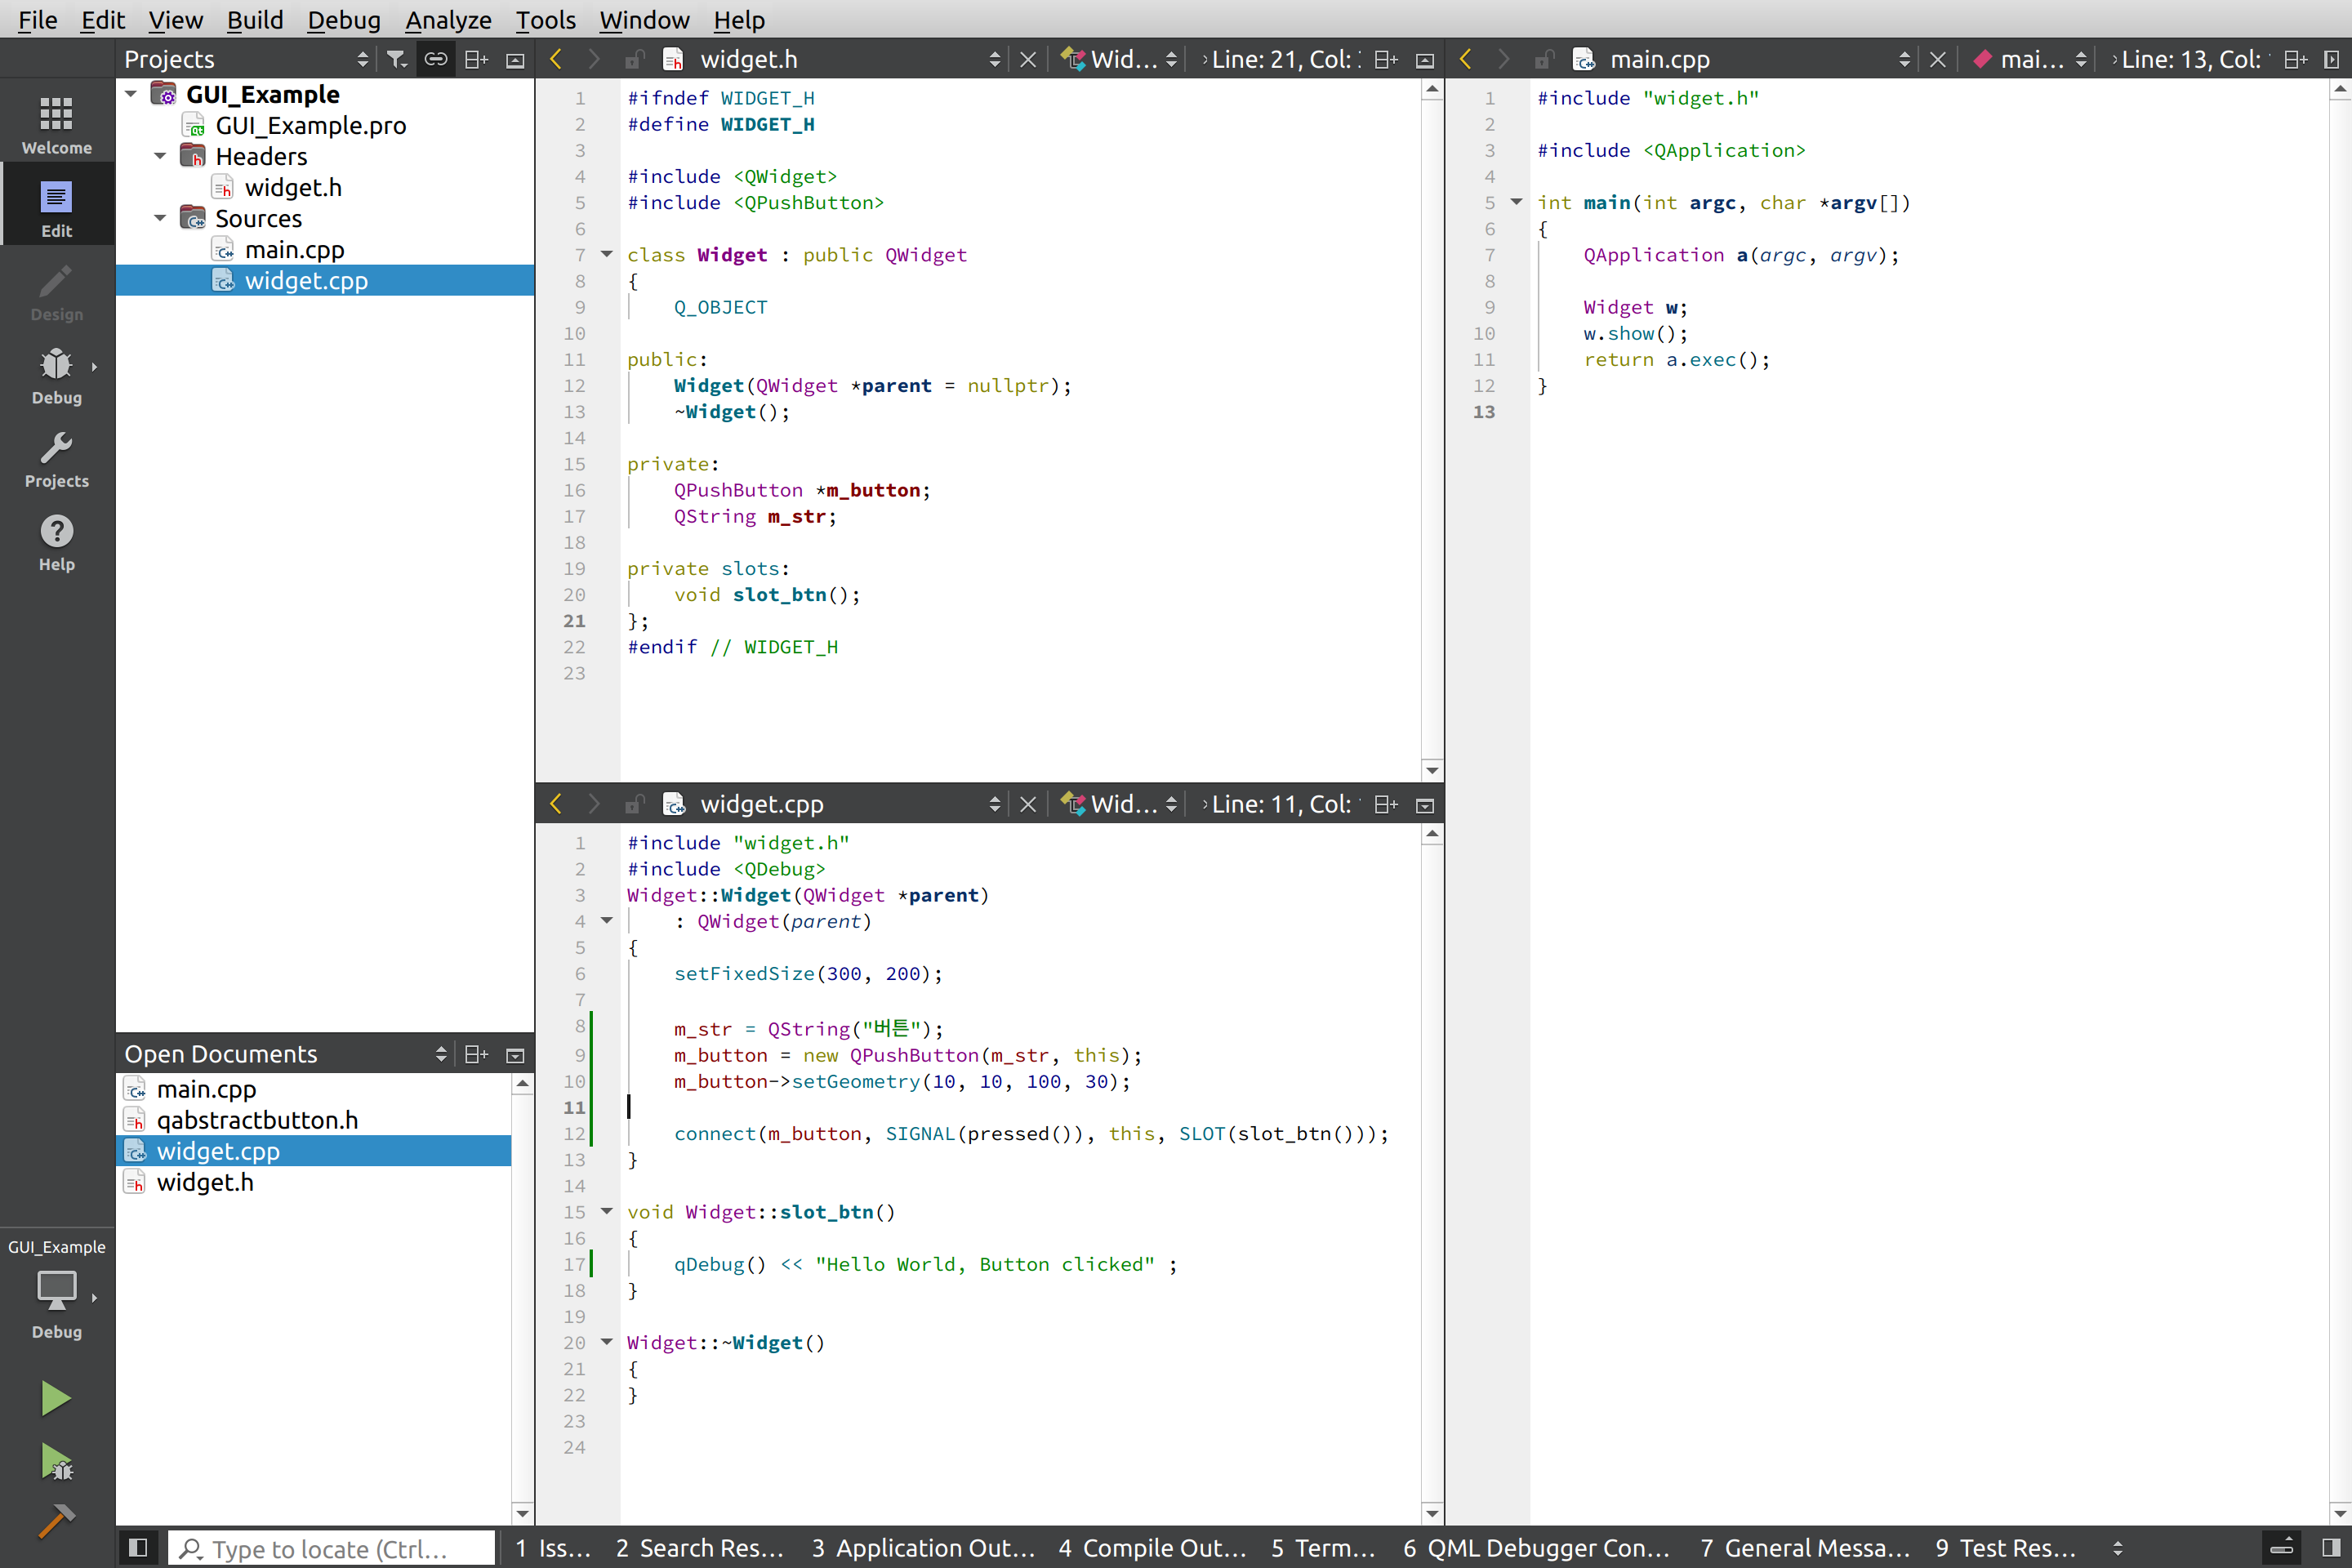Toggle right sidebar visibility button

[2331, 1548]
